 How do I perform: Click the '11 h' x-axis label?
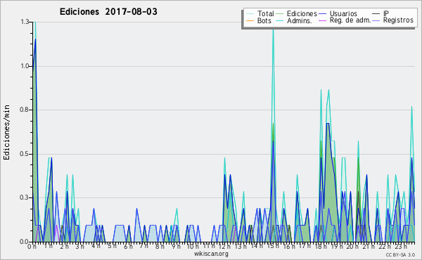(x=209, y=246)
